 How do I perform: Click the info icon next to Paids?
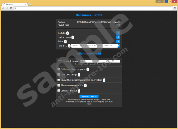65,42
